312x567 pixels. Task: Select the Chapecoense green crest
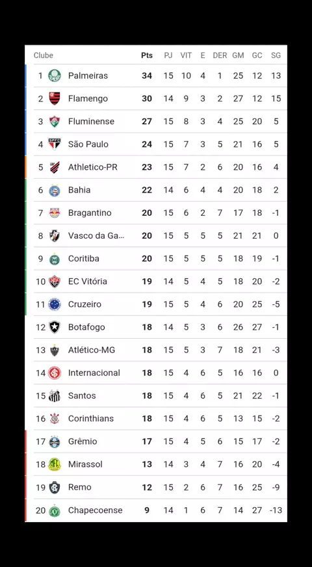(55, 510)
